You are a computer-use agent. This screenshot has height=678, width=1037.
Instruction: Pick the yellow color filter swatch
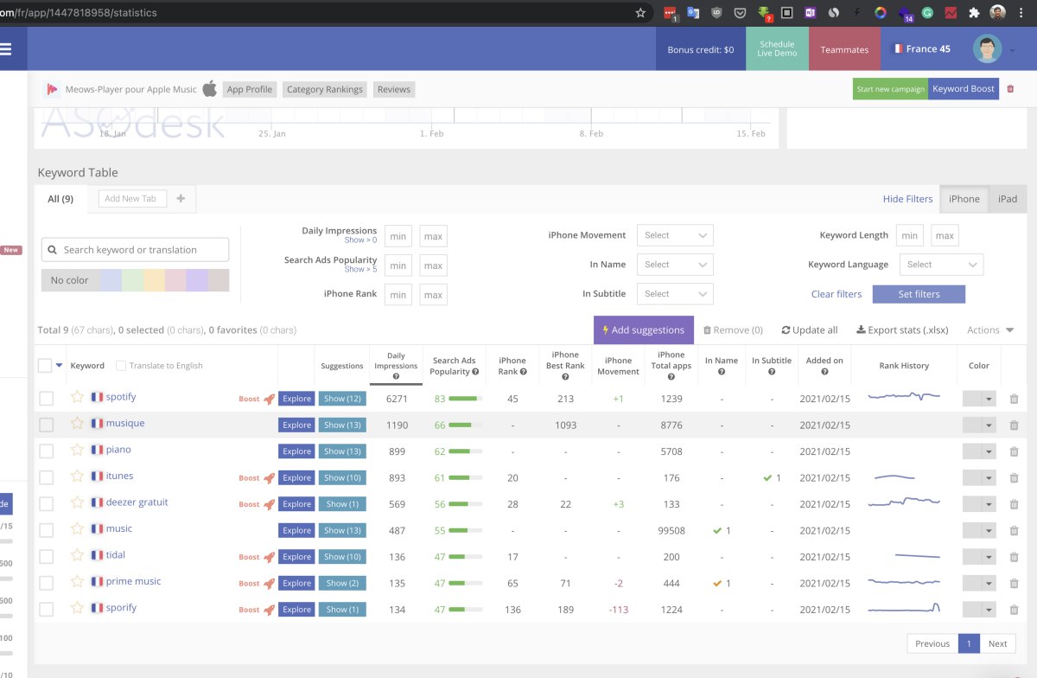(154, 280)
